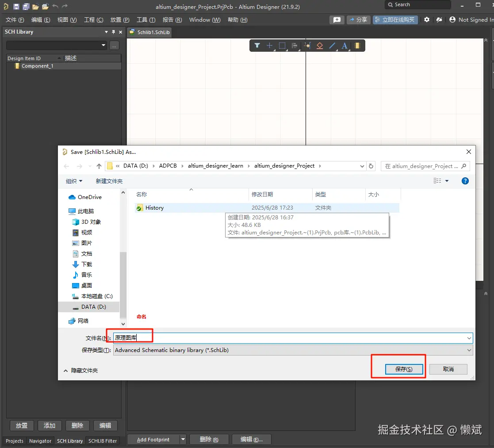Click the view layout icon in Save dialog

pyautogui.click(x=437, y=181)
